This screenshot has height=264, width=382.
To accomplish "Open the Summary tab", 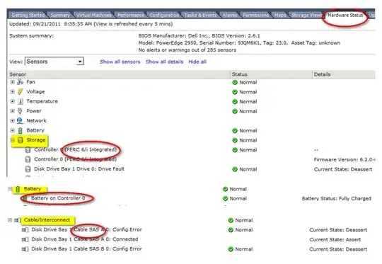I will [x=60, y=15].
